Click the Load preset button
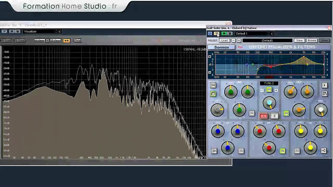 pyautogui.click(x=224, y=41)
